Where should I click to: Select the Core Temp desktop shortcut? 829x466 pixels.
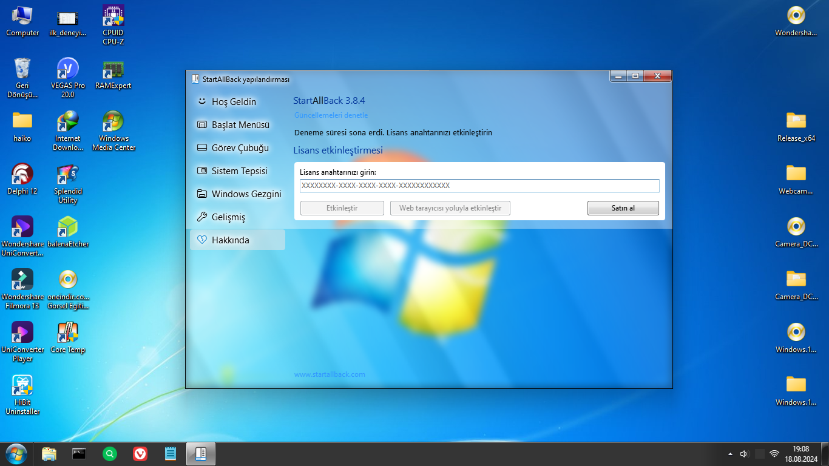[x=68, y=337]
